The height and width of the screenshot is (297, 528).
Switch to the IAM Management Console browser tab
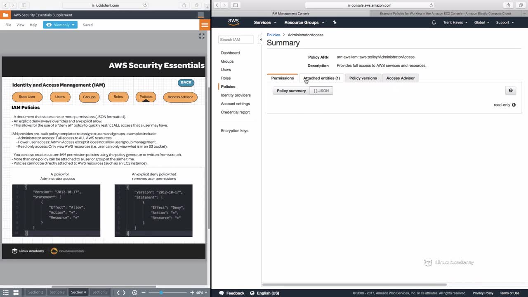(290, 14)
